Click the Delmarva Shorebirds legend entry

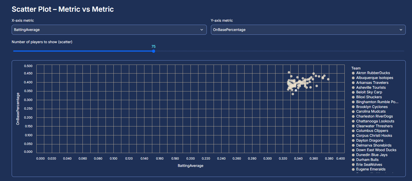coord(372,145)
